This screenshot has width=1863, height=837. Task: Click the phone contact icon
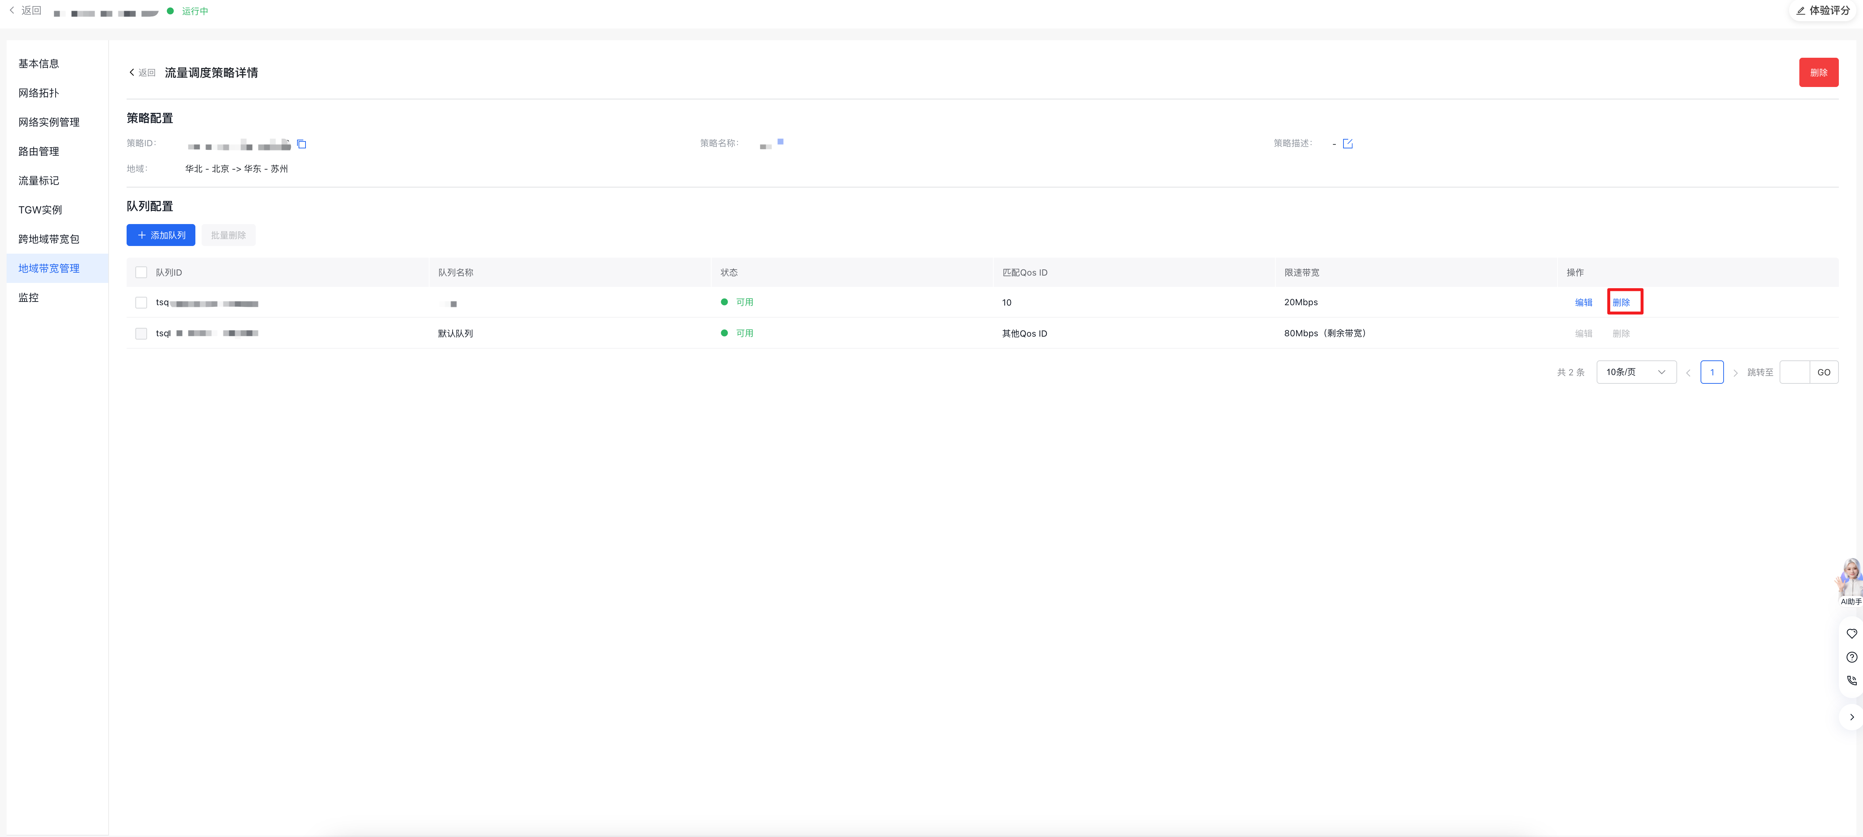[x=1851, y=680]
